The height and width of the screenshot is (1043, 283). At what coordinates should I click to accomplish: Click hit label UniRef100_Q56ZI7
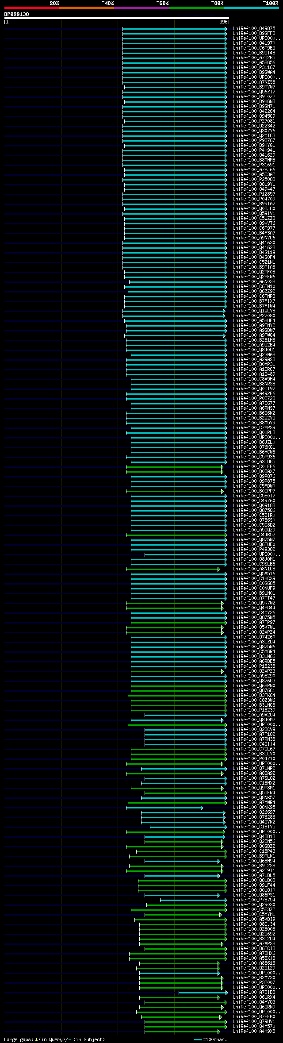click(254, 92)
